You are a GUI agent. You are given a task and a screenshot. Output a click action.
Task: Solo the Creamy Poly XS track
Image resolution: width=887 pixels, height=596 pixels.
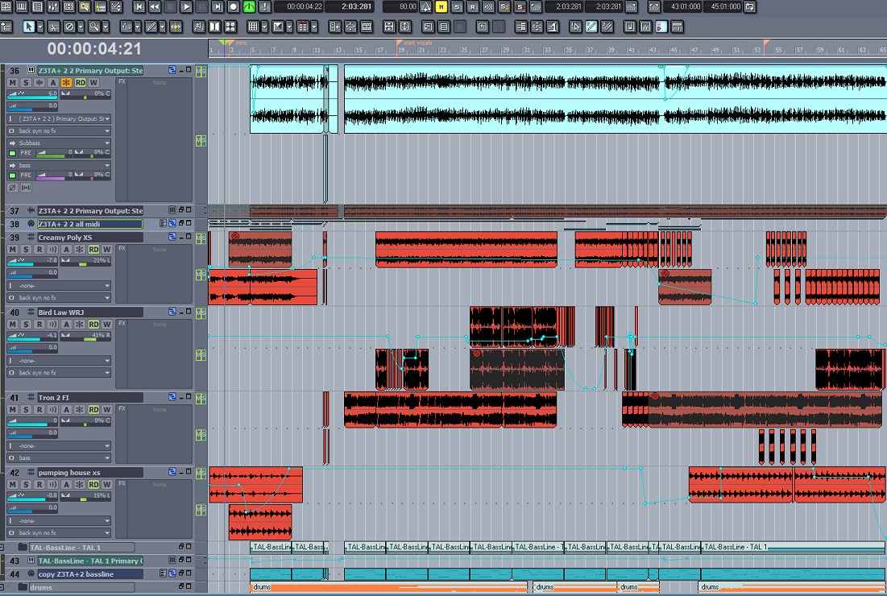[26, 250]
